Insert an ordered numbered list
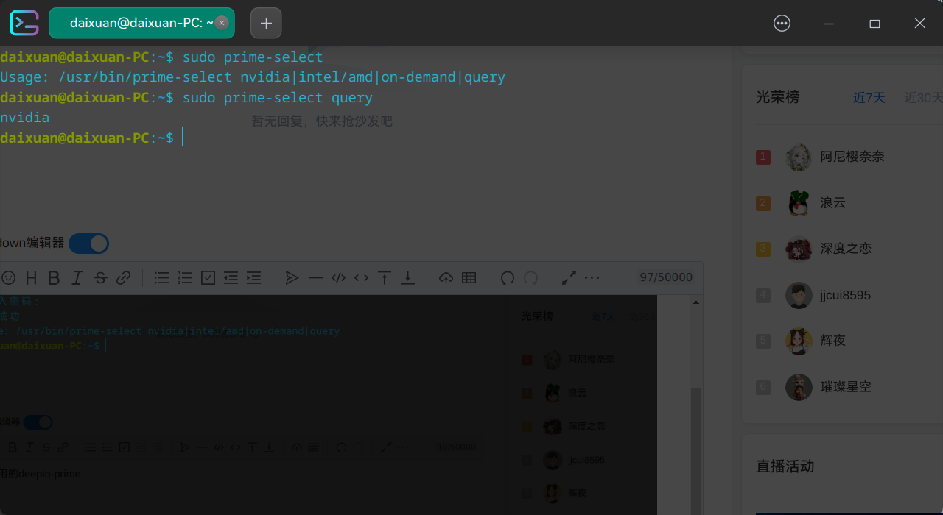This screenshot has width=943, height=515. point(185,277)
